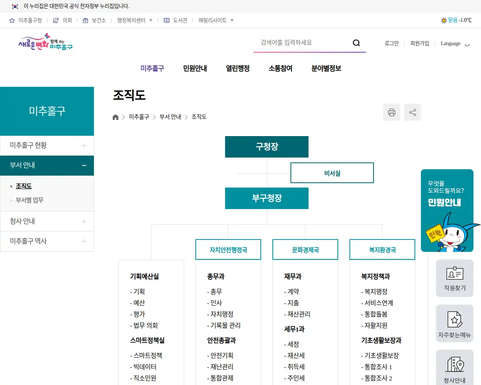Click the search input field

point(303,43)
